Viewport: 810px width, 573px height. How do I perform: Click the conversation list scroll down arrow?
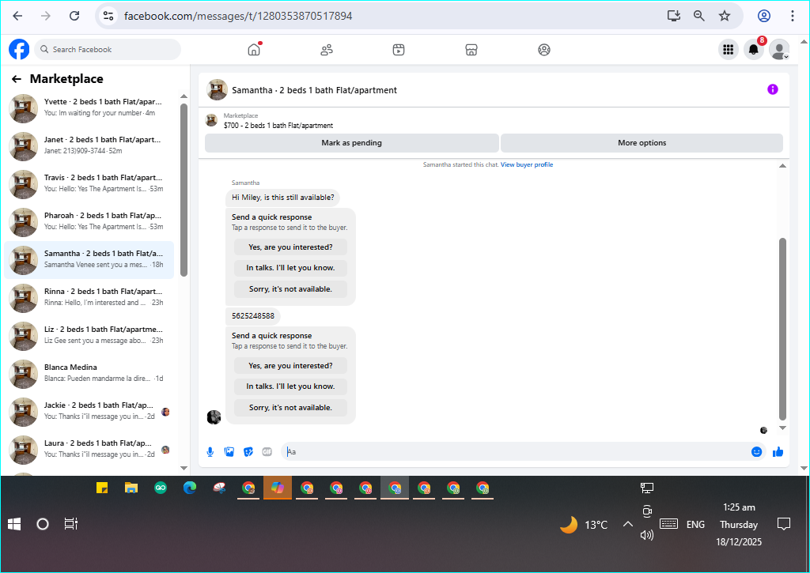pos(184,468)
